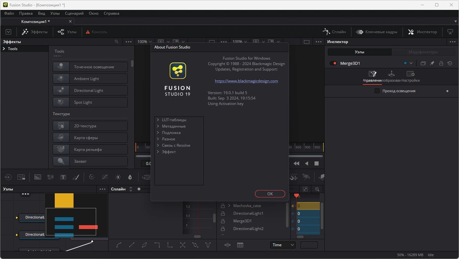Toggle lock for Merge3D1 in keyframes list

[x=223, y=221]
